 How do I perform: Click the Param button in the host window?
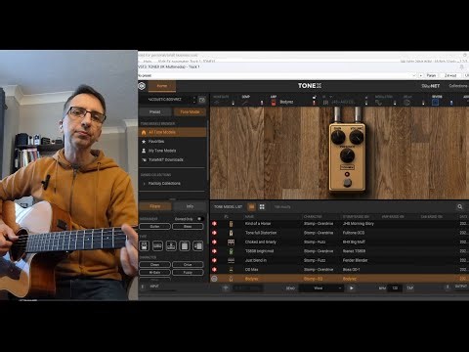point(431,75)
